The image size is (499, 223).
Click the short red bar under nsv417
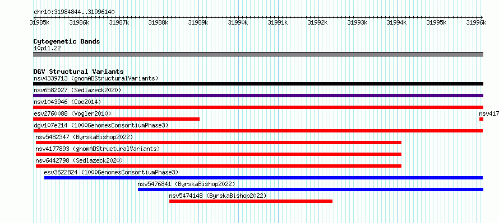(x=481, y=119)
